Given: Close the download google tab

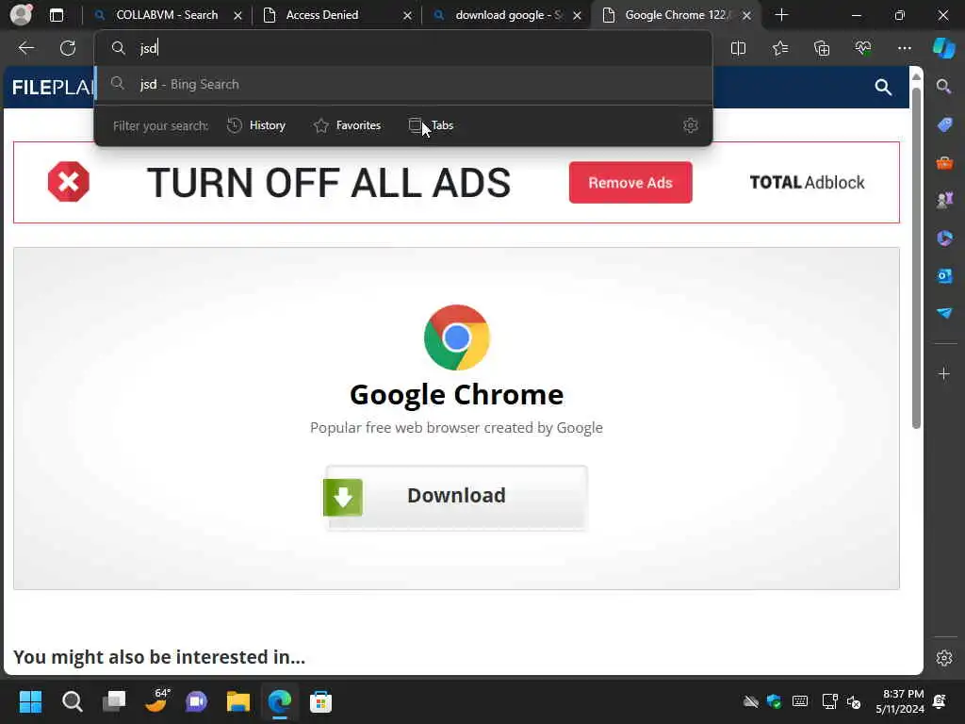Looking at the screenshot, I should (578, 15).
